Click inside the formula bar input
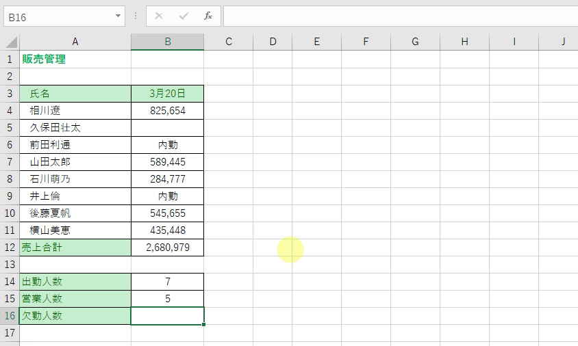 click(x=397, y=16)
